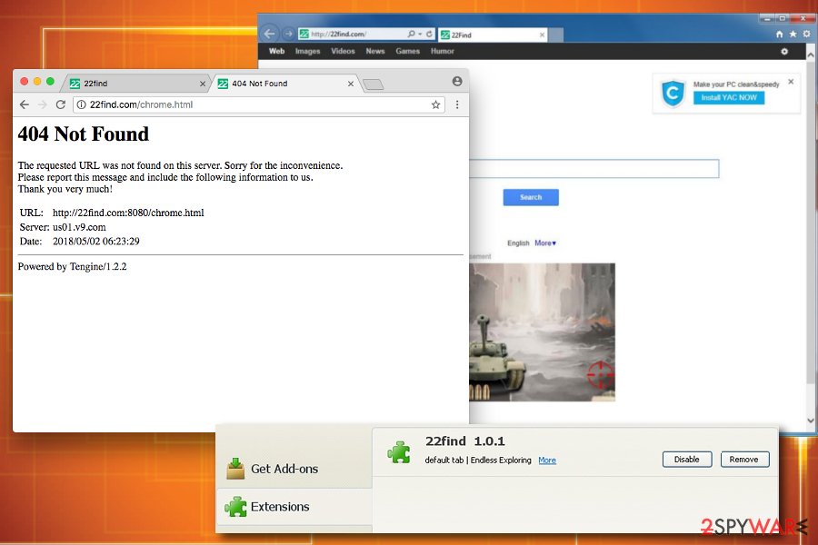Viewport: 818px width, 545px height.
Task: View site info icon in Chrome address bar
Action: tap(82, 104)
